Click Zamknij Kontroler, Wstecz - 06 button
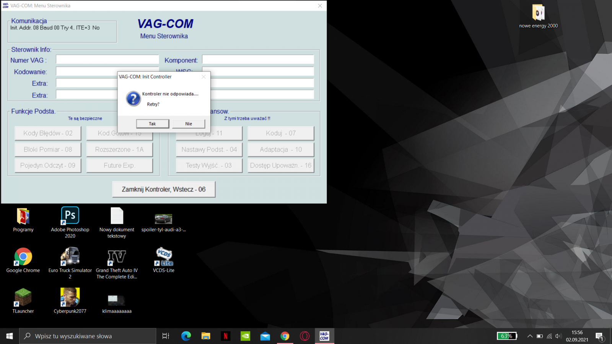Image resolution: width=612 pixels, height=344 pixels. [164, 189]
